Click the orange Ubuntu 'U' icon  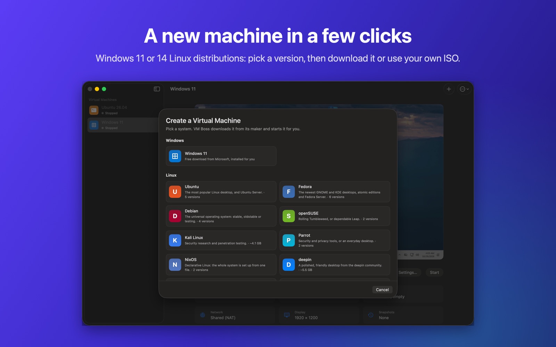pos(175,192)
